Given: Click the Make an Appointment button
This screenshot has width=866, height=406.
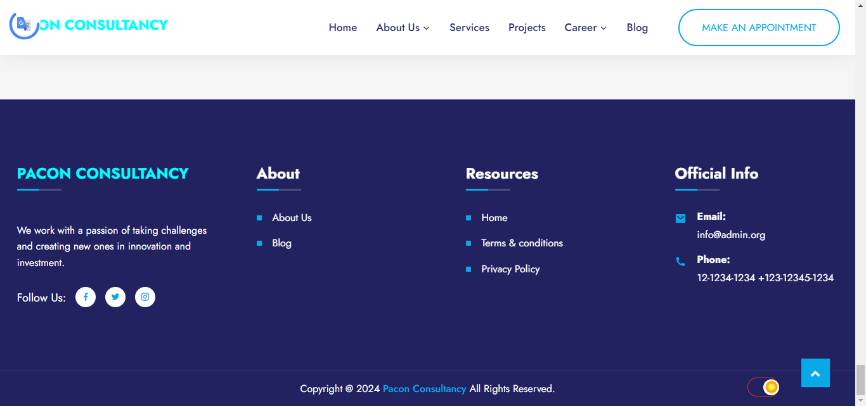Looking at the screenshot, I should [x=759, y=28].
